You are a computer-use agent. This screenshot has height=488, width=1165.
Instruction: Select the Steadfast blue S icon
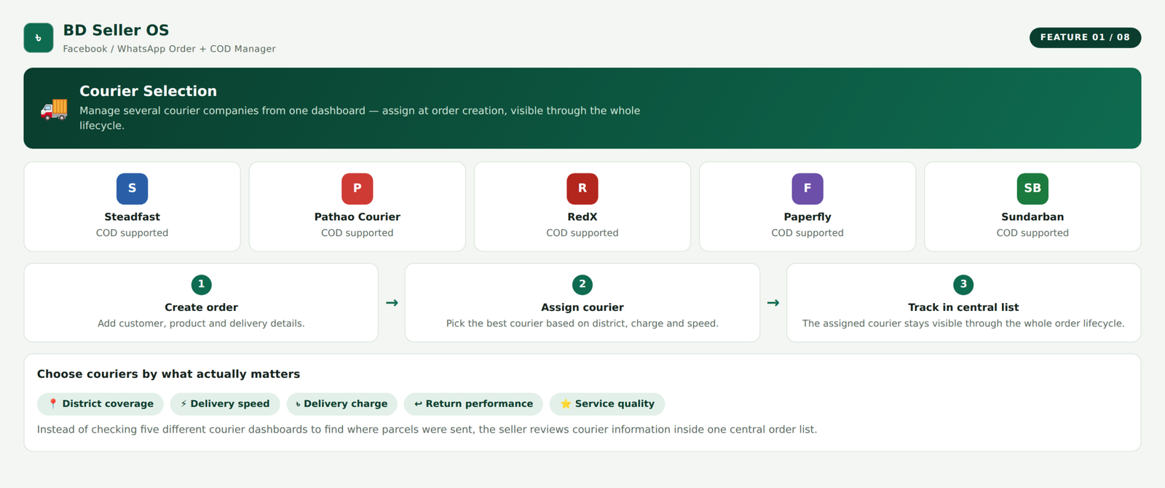coord(132,189)
